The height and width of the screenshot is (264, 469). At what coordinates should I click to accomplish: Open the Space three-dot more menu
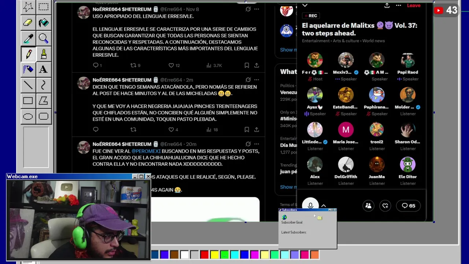point(399,5)
